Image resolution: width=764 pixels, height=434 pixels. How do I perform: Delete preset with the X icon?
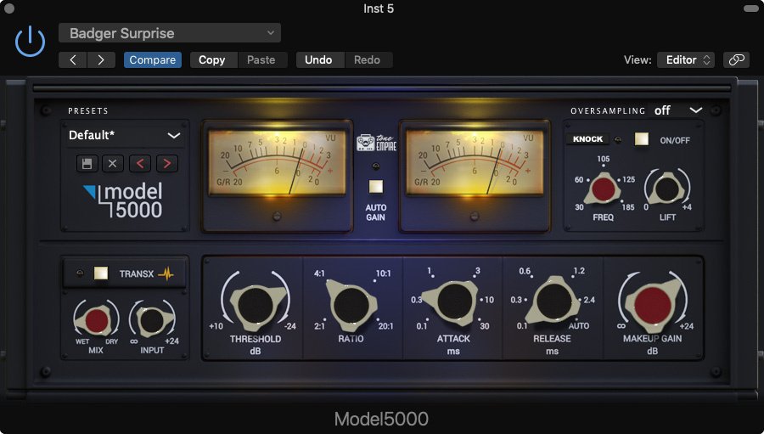tap(113, 163)
